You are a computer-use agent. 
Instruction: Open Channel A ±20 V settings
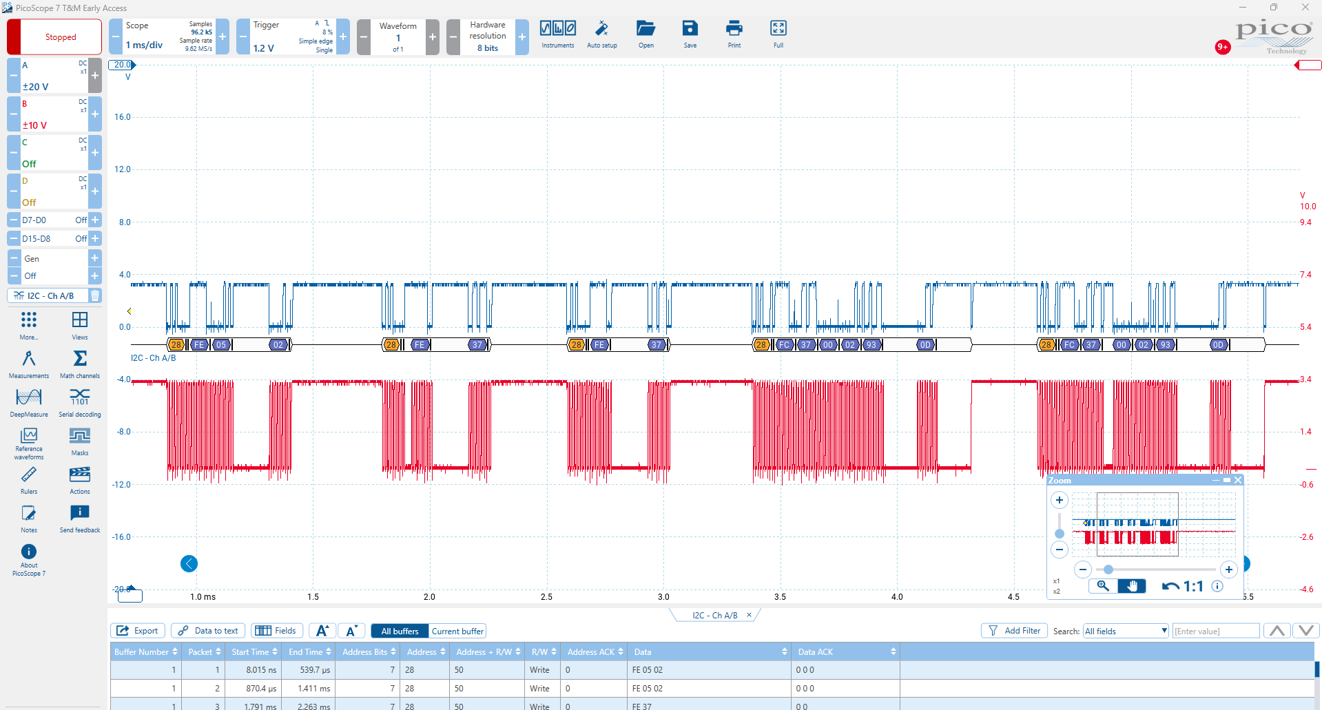pyautogui.click(x=54, y=75)
